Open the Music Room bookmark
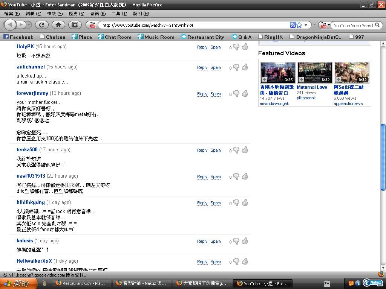The height and width of the screenshot is (289, 386). 156,37
